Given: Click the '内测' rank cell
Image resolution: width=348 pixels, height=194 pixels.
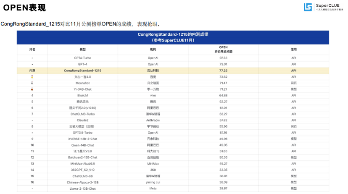Looking at the screenshot, I should click(x=32, y=71).
